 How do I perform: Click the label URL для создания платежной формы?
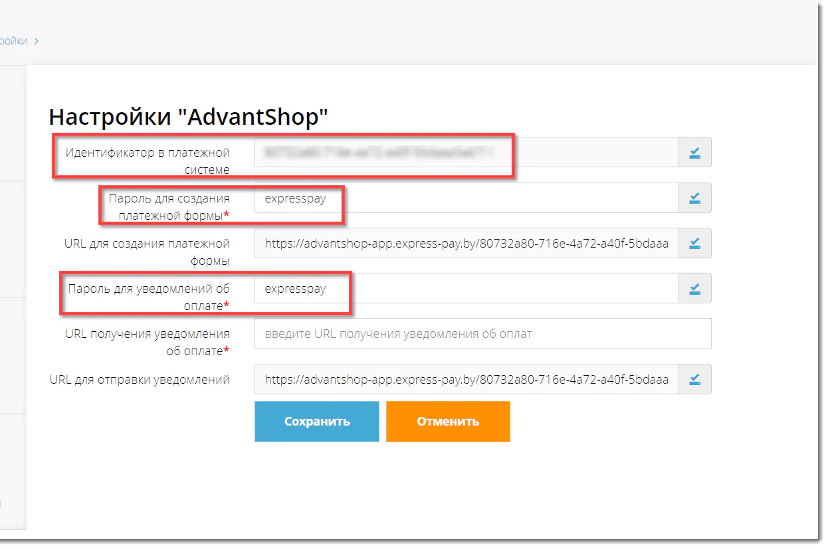tap(147, 252)
